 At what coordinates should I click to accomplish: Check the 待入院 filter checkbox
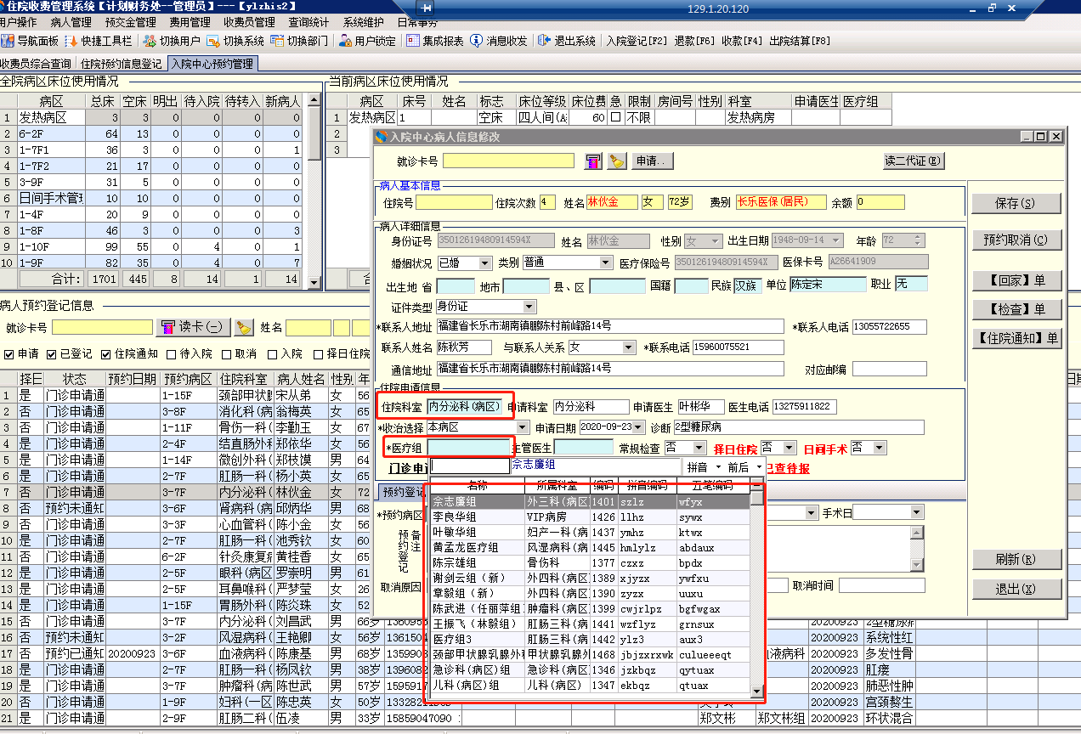point(172,354)
